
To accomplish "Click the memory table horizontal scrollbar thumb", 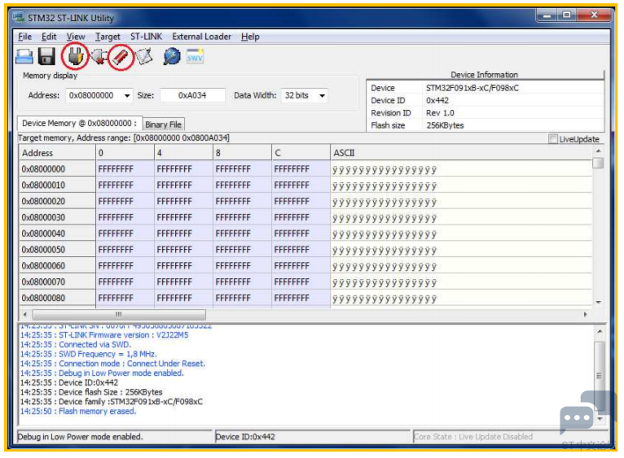I will (119, 315).
